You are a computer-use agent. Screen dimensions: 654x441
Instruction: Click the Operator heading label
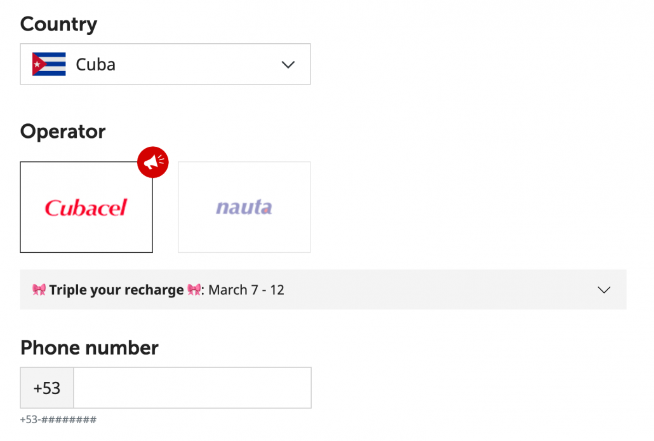click(63, 132)
